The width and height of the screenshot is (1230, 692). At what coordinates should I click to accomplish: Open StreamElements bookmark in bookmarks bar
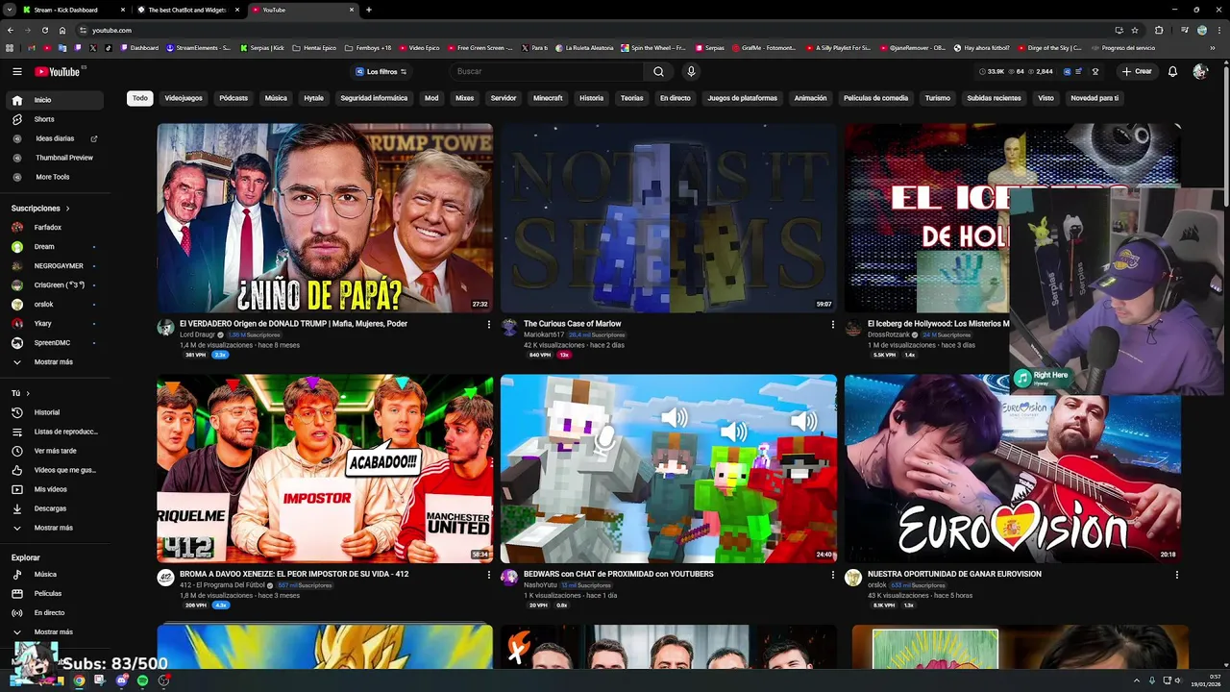(x=198, y=48)
